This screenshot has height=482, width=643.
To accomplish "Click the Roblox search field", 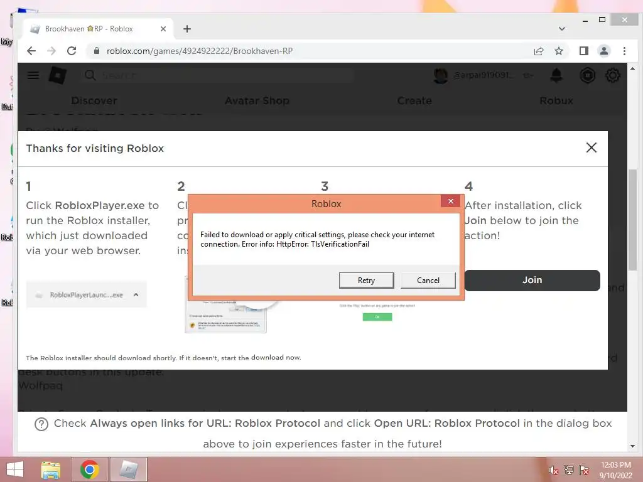I will [x=217, y=75].
